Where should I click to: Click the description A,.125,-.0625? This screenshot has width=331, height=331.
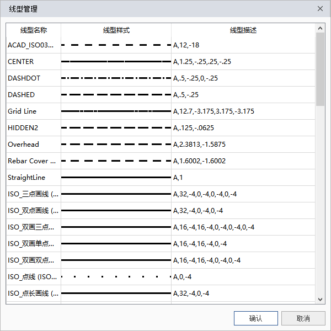(x=194, y=128)
